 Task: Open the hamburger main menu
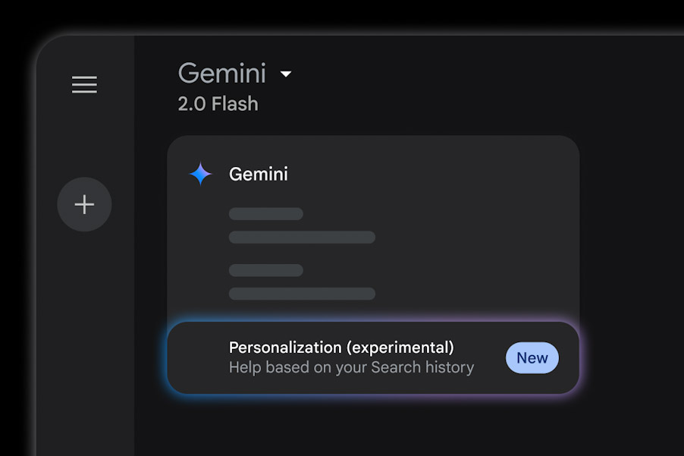coord(84,84)
